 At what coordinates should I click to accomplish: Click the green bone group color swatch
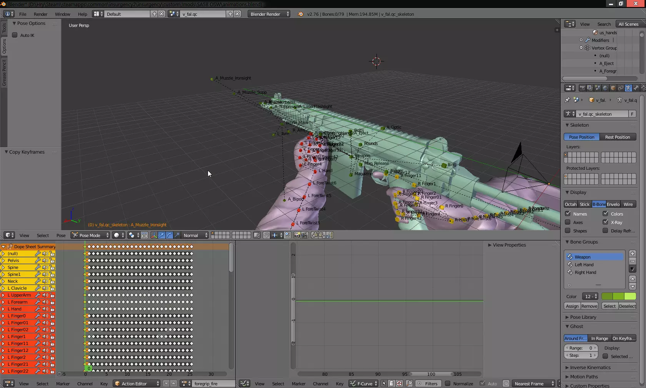pos(618,296)
